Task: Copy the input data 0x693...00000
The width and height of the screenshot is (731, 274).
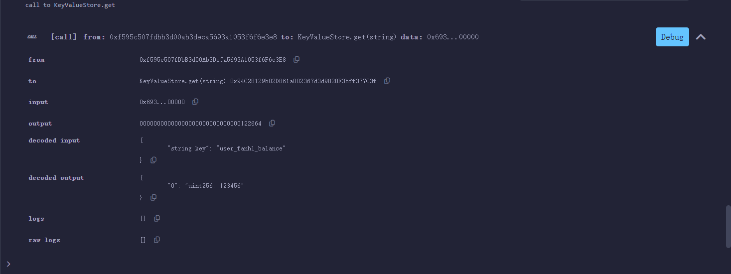Action: [x=195, y=102]
